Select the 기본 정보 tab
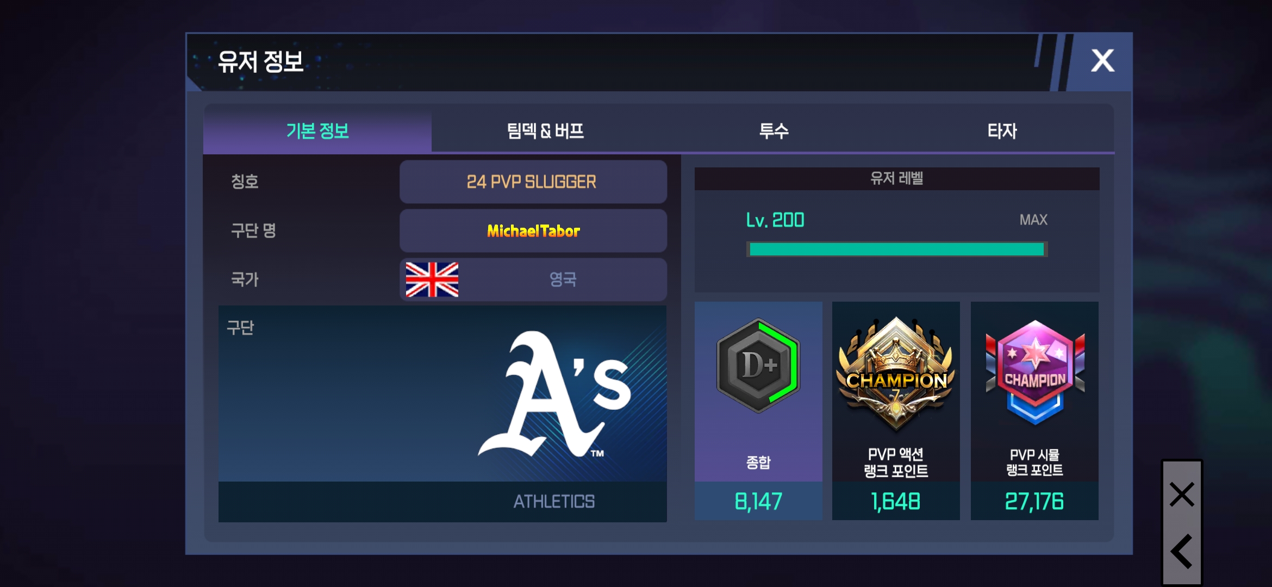Screen dimensions: 1272x587 tap(317, 131)
